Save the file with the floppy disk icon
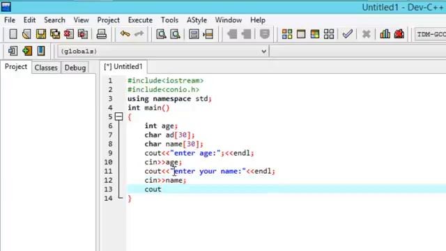 (x=41, y=34)
